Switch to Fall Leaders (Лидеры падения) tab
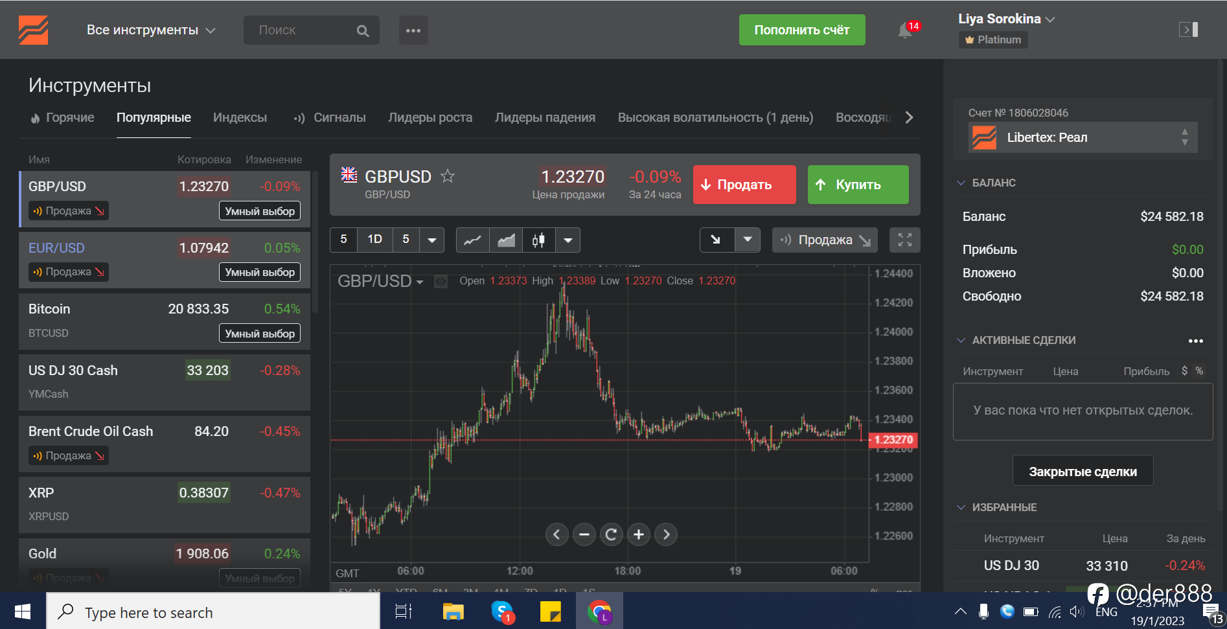 click(545, 117)
